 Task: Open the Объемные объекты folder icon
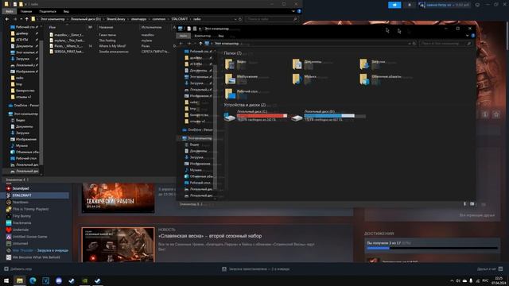[364, 79]
